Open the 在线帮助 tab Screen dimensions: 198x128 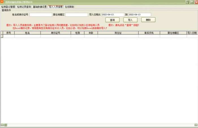click(69, 7)
